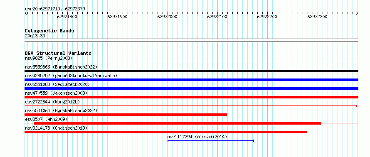Open nsv5531064 (ByrskaBishop2022) label

(61, 110)
